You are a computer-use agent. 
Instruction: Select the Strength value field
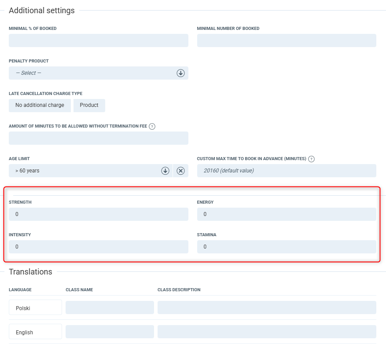98,214
